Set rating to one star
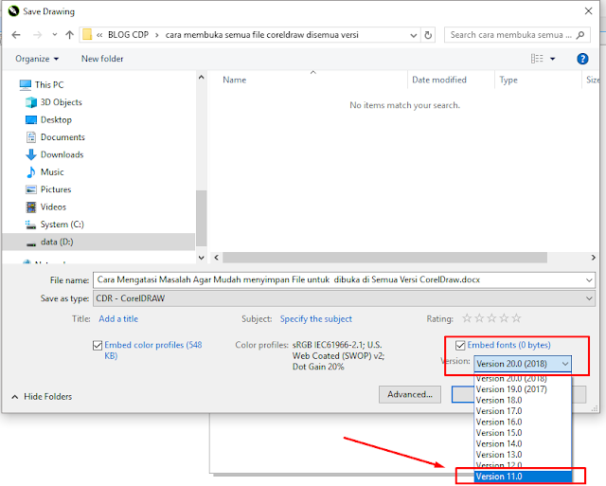Screen dimensions: 606x486 coord(467,318)
